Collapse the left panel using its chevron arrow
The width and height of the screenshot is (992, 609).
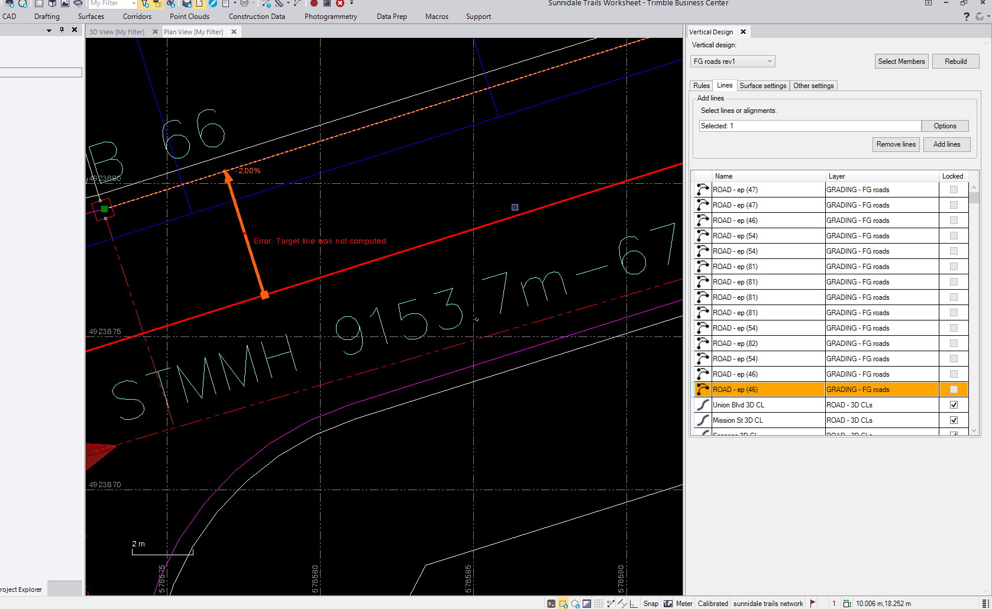click(49, 30)
